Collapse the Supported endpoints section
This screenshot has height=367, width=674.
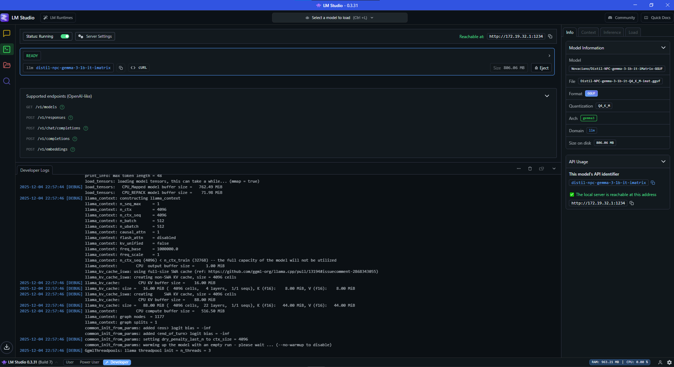tap(547, 96)
